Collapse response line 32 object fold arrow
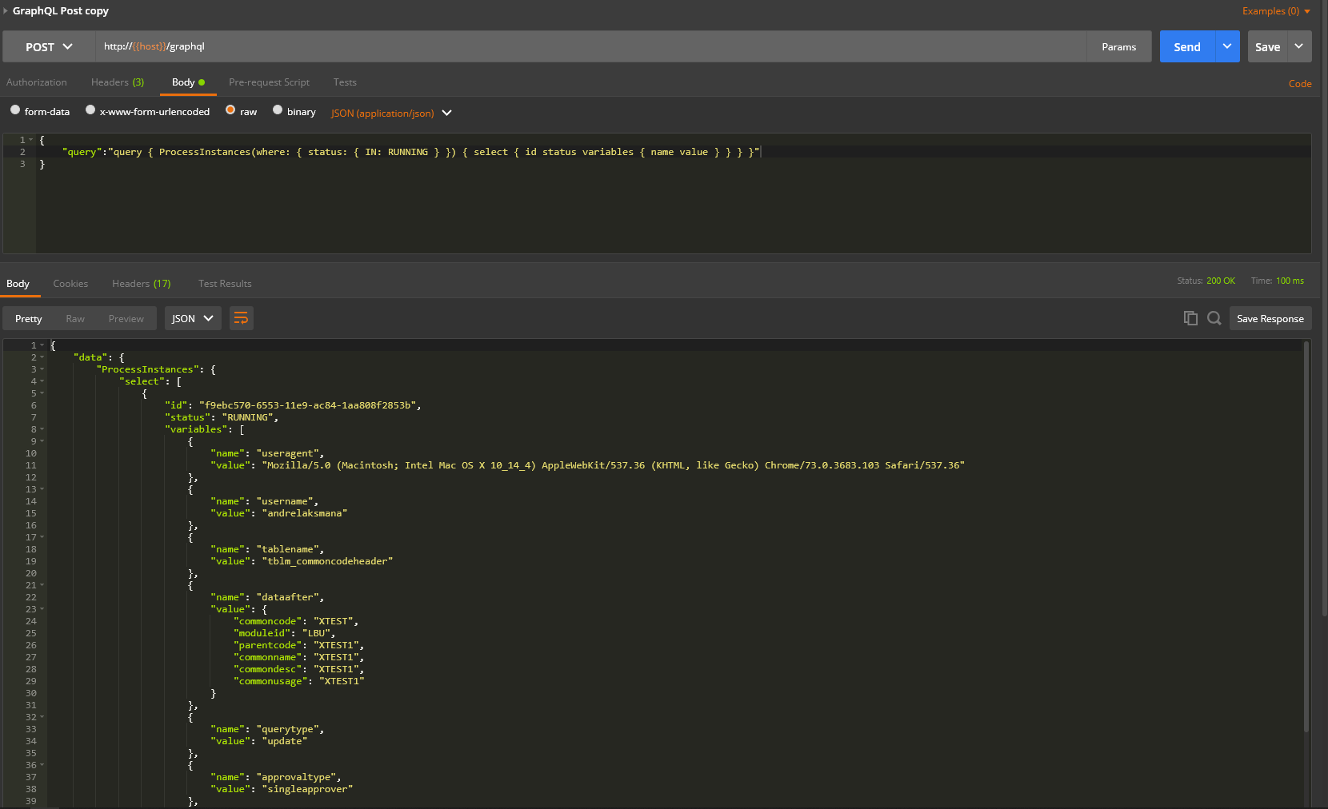Image resolution: width=1328 pixels, height=809 pixels. pos(42,717)
